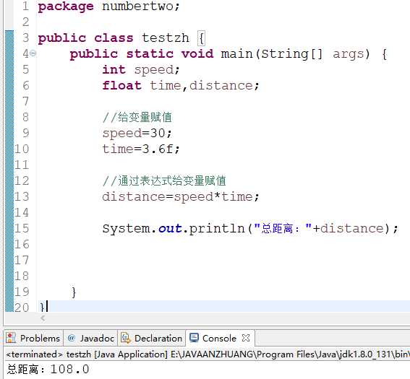Click the comment '//给变量赋值'
Screen dimensions: 410x379
click(x=137, y=118)
